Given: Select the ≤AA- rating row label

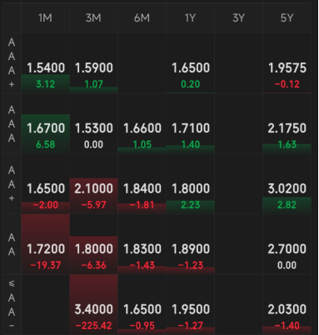Looking at the screenshot, I should click(x=12, y=304).
